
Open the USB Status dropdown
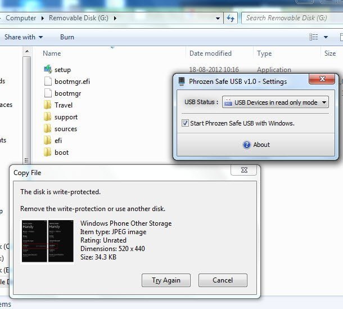pyautogui.click(x=276, y=102)
